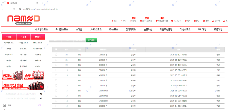The height and width of the screenshot is (110, 228).
Task: Click the NAMED Sports & Casino logo
Action: pyautogui.click(x=23, y=20)
